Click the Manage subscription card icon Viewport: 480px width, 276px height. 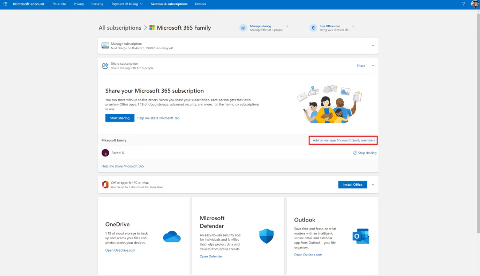point(105,46)
